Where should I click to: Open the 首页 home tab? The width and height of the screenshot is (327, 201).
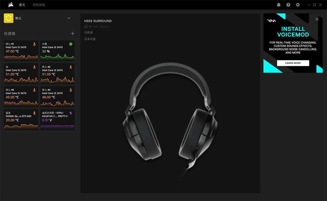tap(22, 5)
